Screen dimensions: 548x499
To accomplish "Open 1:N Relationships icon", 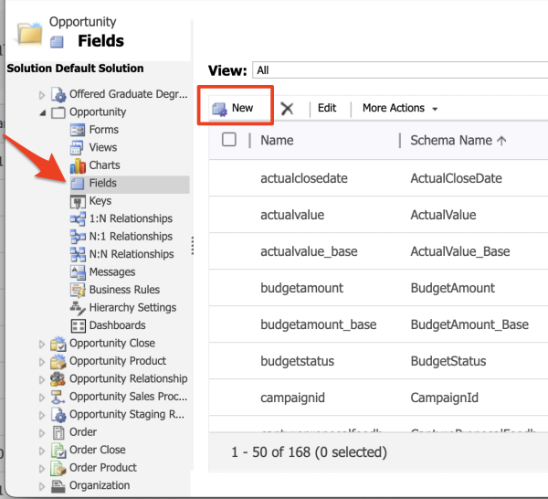I will point(78,218).
